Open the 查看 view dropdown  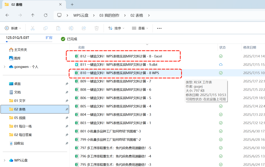click(x=140, y=28)
